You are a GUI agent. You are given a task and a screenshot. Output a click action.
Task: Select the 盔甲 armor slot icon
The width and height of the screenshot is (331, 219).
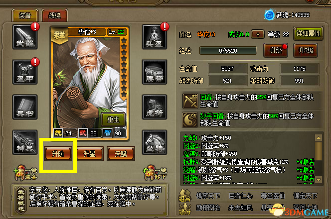pyautogui.click(x=25, y=72)
